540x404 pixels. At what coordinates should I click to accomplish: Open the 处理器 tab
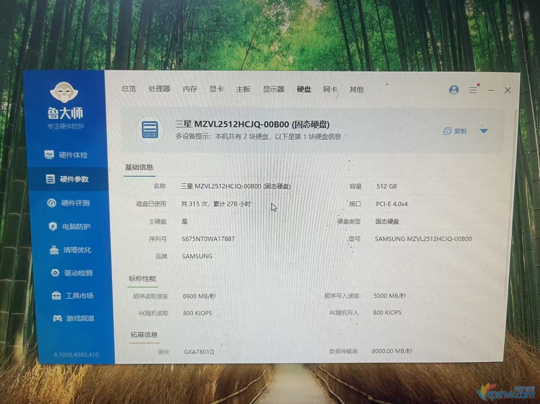pos(159,89)
